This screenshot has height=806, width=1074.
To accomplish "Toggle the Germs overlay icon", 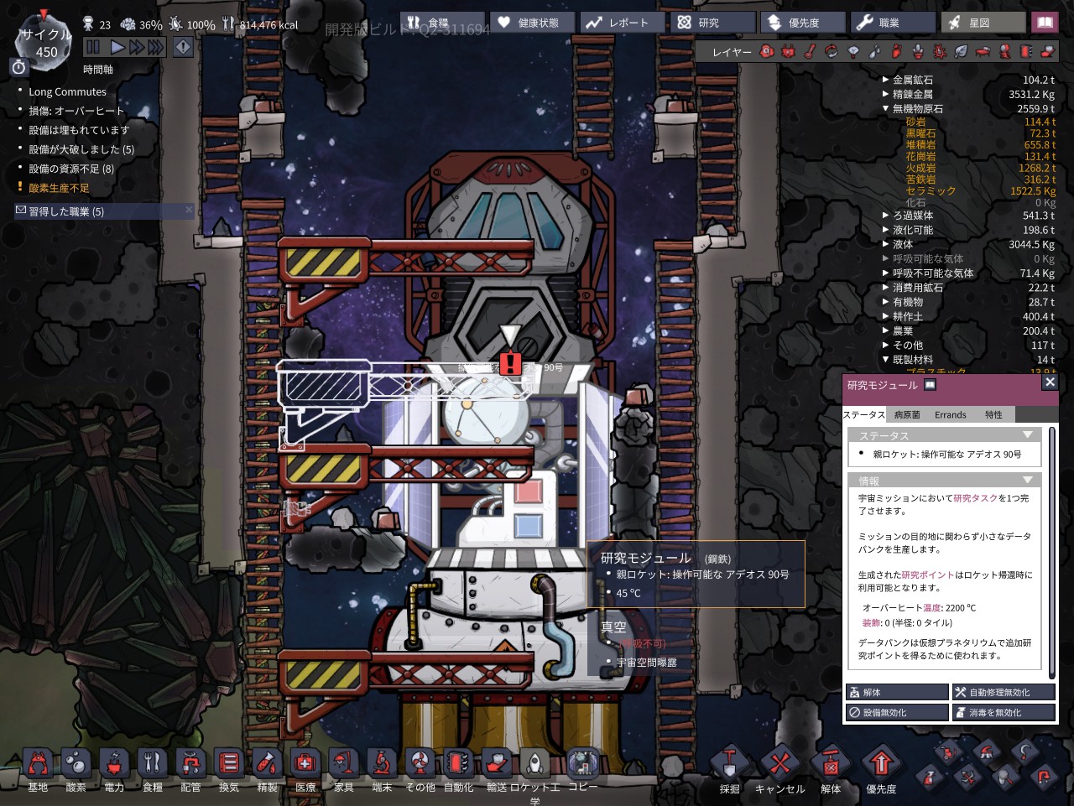I will coord(940,52).
